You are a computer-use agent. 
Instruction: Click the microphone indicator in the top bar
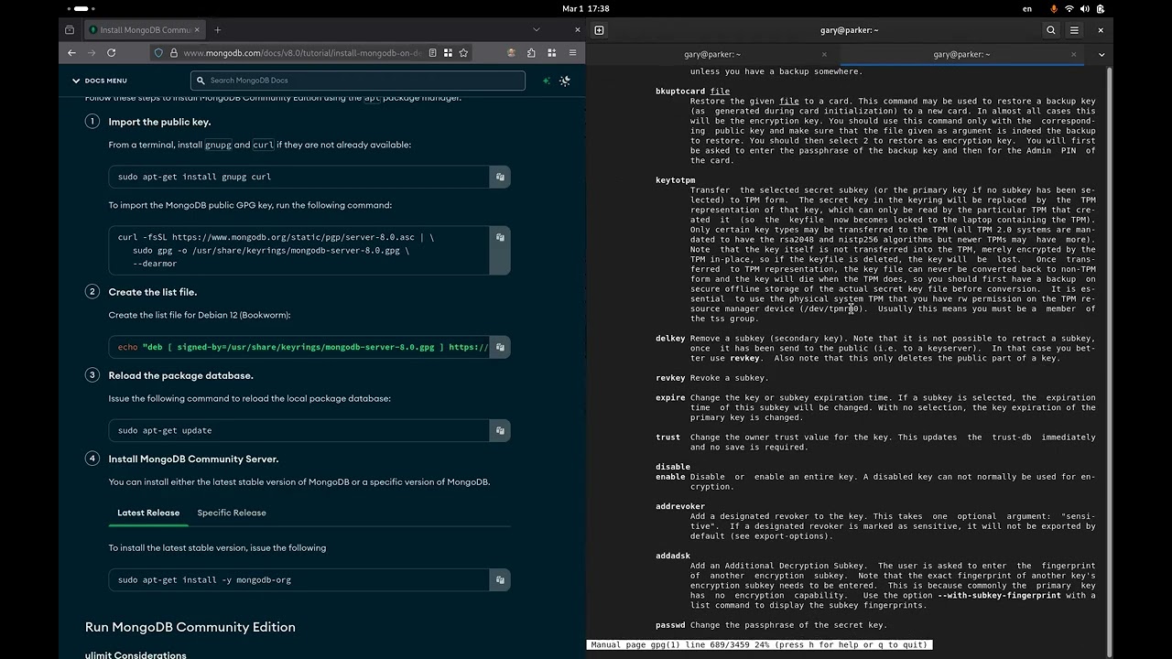click(x=1054, y=8)
